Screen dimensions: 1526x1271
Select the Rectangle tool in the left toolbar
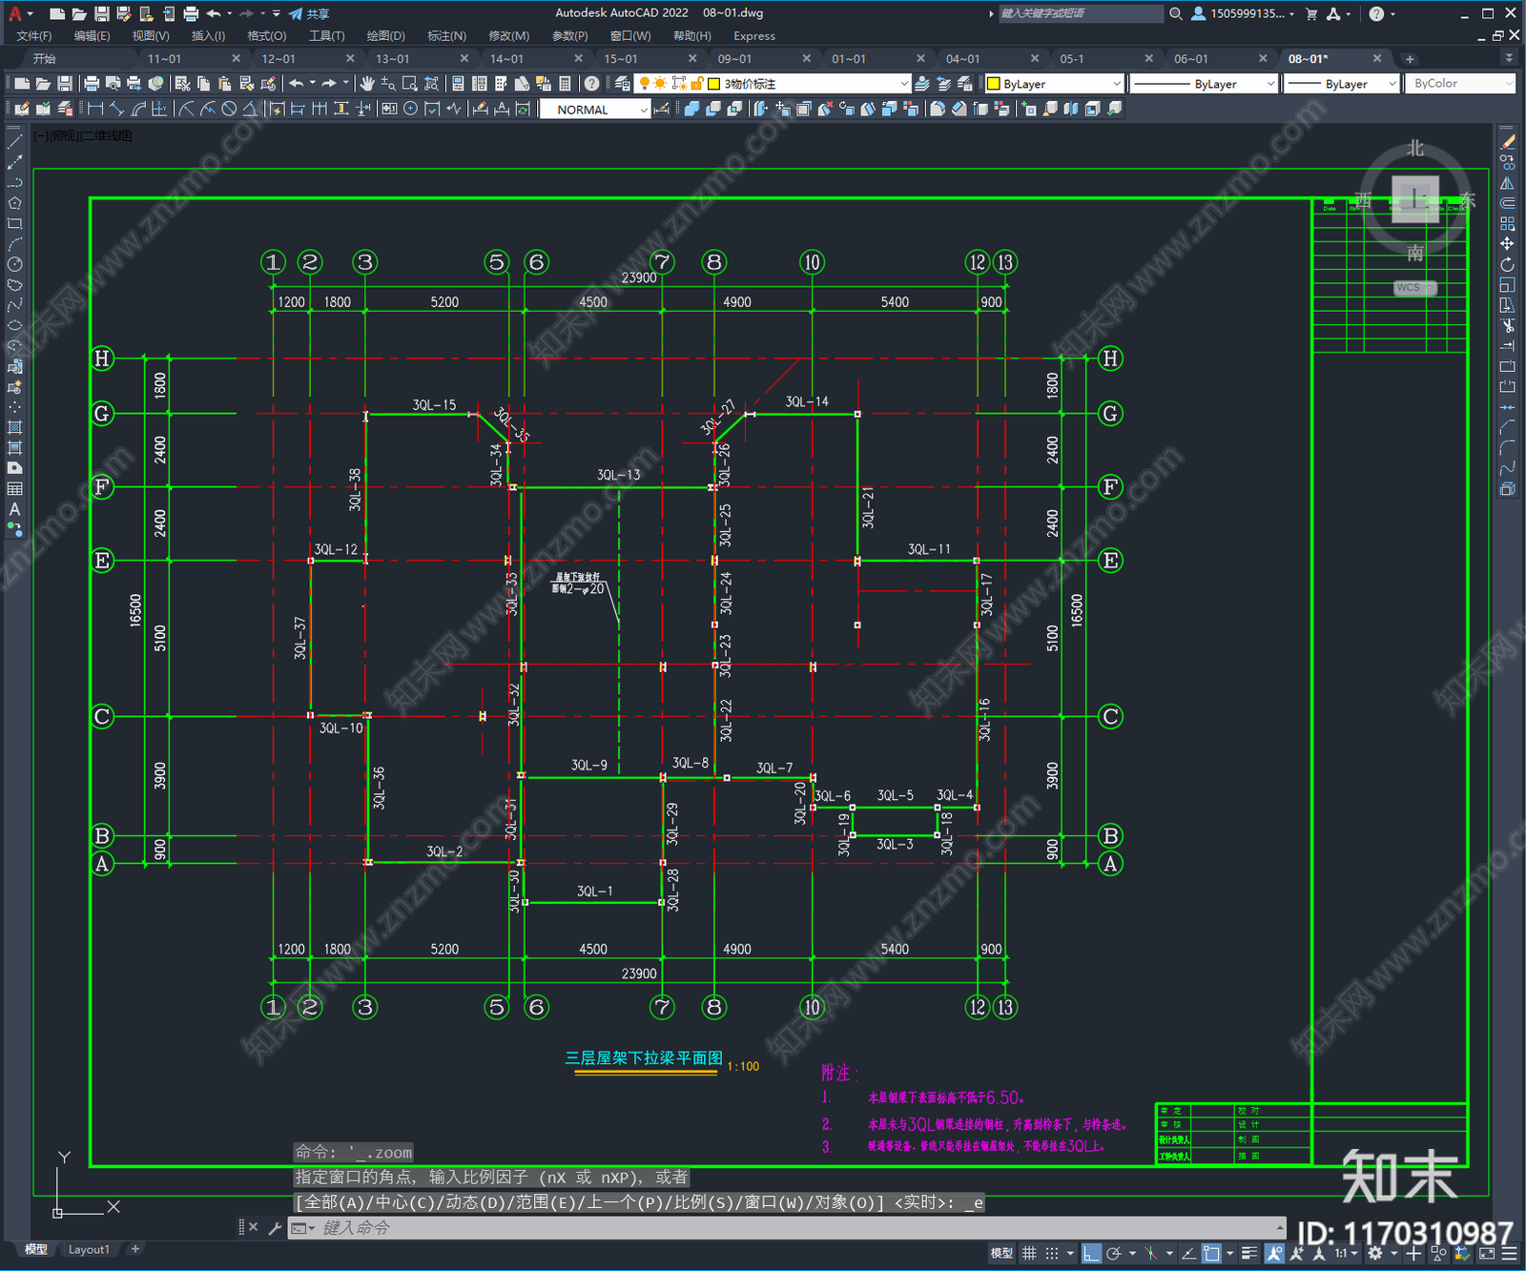pos(14,224)
